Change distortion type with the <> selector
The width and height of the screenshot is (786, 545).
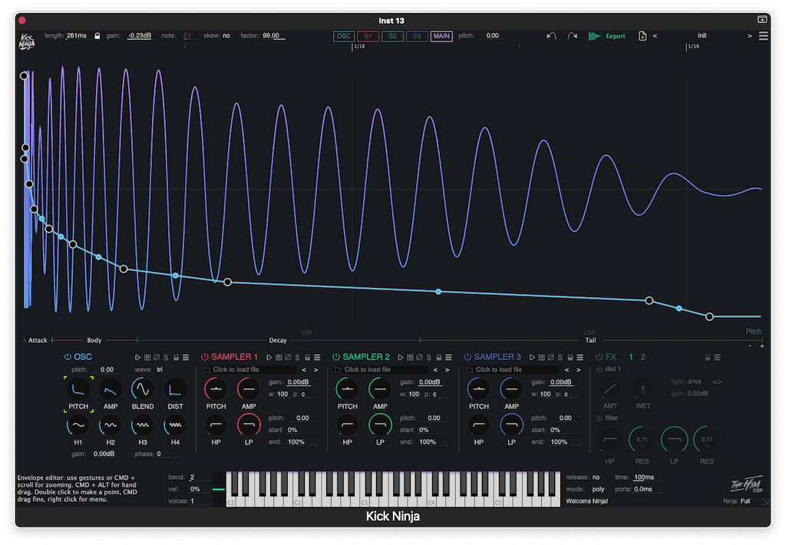[x=718, y=382]
